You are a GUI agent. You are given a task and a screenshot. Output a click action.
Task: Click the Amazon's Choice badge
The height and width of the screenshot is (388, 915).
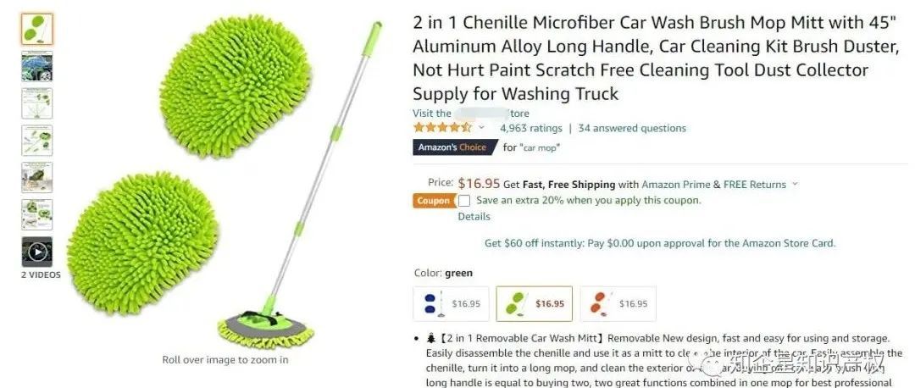click(x=452, y=147)
